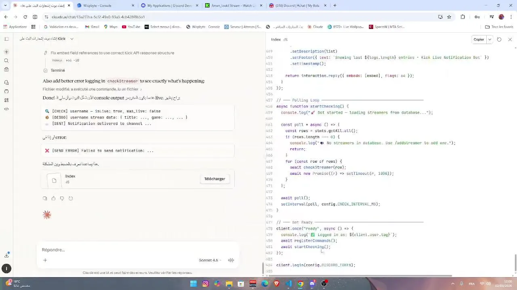Open Chrome three-dot menu

(511, 17)
